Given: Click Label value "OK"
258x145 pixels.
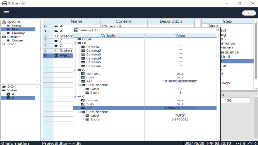Looking at the screenshot, I should pyautogui.click(x=180, y=89).
